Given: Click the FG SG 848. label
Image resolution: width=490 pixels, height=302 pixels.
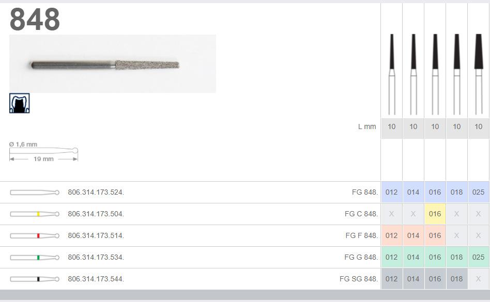Looking at the screenshot, I should [x=359, y=279].
